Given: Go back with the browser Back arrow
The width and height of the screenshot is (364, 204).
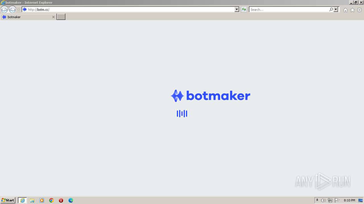Looking at the screenshot, I should 4,9.
